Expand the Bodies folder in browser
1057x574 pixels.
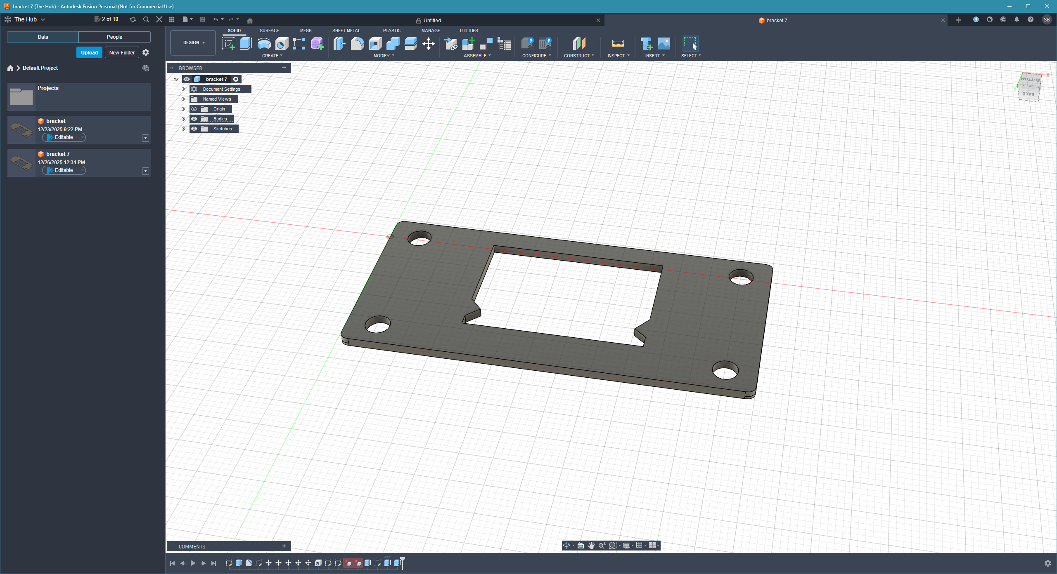click(x=184, y=119)
